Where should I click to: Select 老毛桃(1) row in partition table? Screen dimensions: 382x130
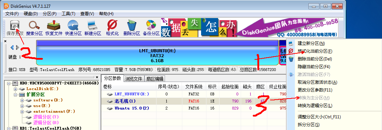(194, 101)
